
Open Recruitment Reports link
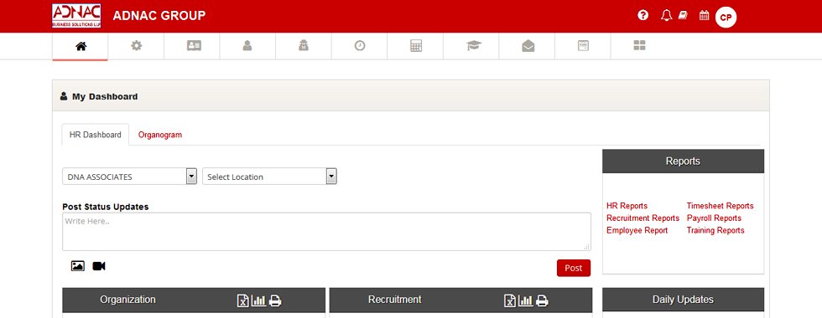[x=643, y=218]
